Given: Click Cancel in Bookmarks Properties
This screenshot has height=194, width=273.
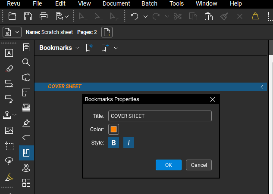Looking at the screenshot, I should tap(199, 165).
